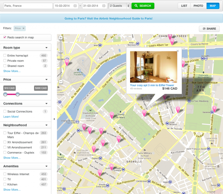Check Wireless Internet amenity
The image size is (223, 194).
tap(5, 174)
